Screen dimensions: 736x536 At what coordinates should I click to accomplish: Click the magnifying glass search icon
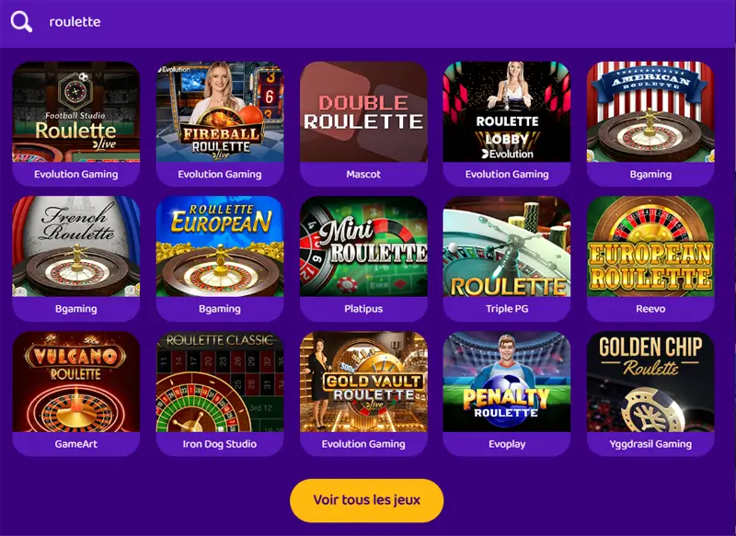pyautogui.click(x=21, y=21)
